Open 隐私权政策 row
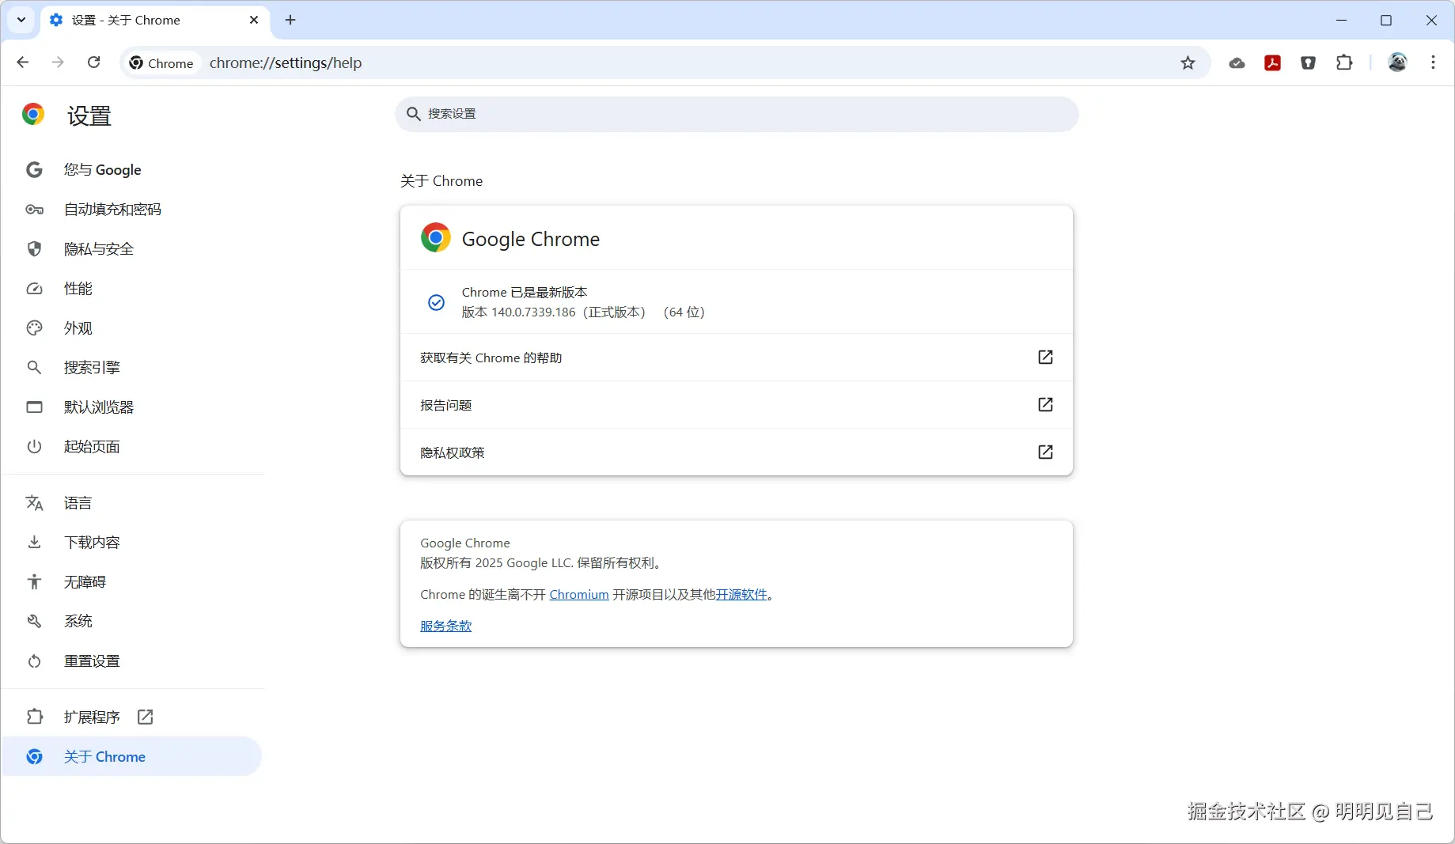 737,452
